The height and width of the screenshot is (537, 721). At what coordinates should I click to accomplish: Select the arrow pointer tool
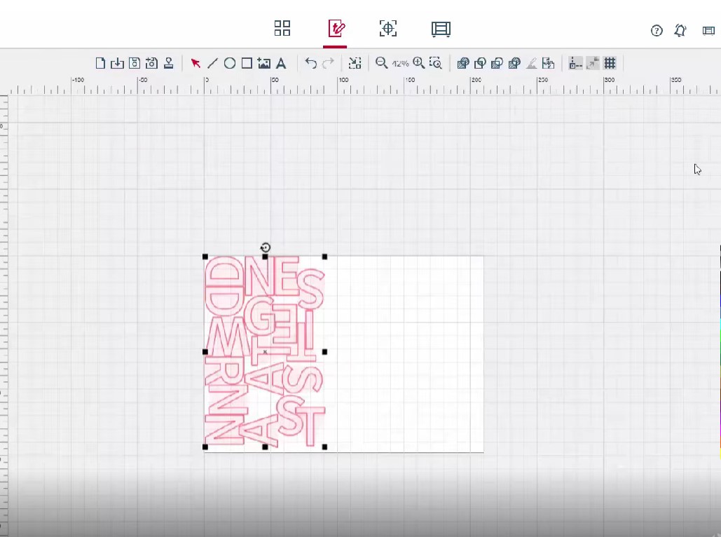tap(195, 63)
